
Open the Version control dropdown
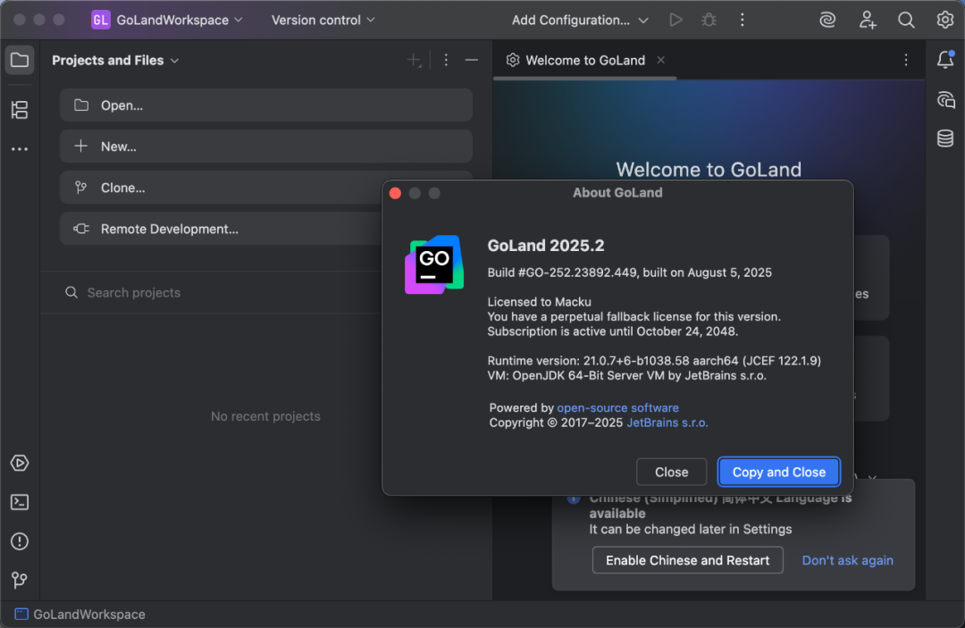323,20
